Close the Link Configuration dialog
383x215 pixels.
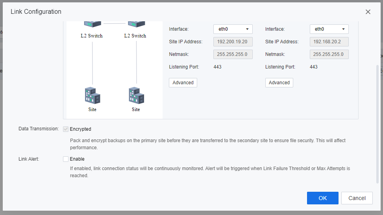click(368, 12)
